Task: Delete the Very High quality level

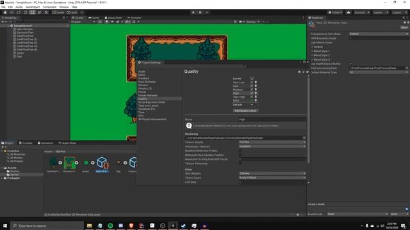Action: tap(256, 96)
